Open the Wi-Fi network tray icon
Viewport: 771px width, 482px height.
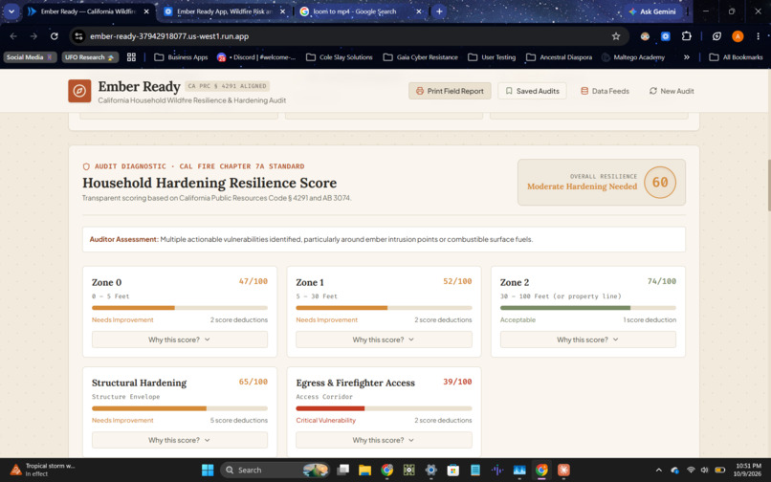pos(691,471)
